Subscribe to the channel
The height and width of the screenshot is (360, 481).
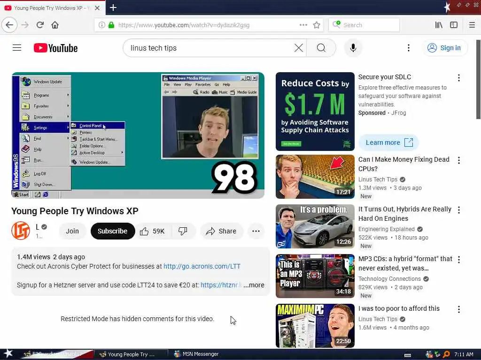[113, 231]
